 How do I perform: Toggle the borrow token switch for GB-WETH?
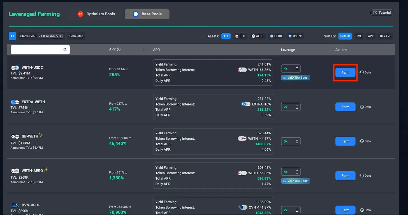pyautogui.click(x=242, y=139)
